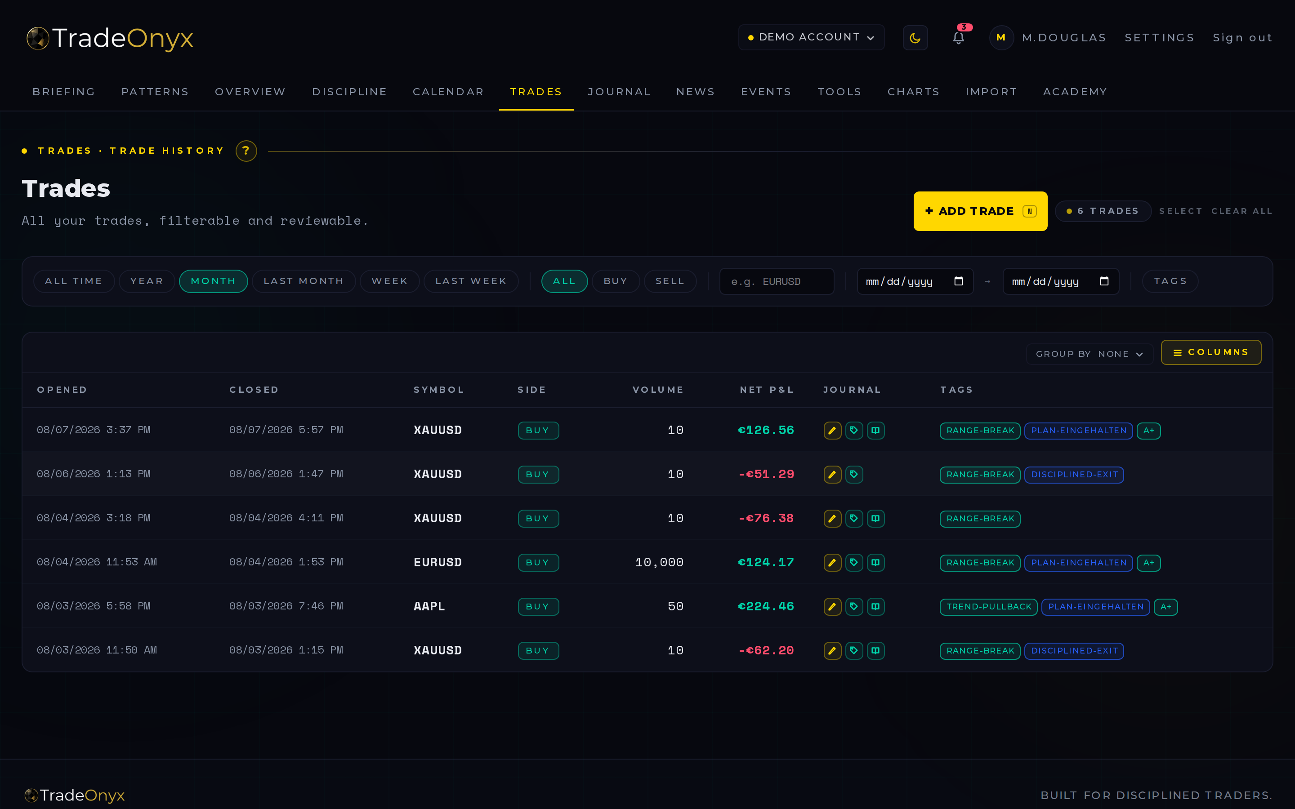
Task: Open the Discipline tab
Action: tap(349, 92)
